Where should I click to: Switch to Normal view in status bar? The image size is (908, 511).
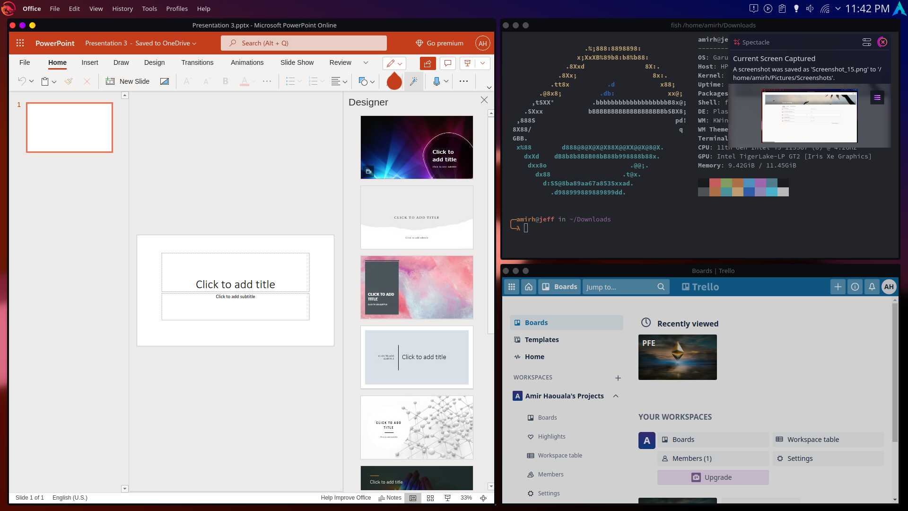(413, 498)
